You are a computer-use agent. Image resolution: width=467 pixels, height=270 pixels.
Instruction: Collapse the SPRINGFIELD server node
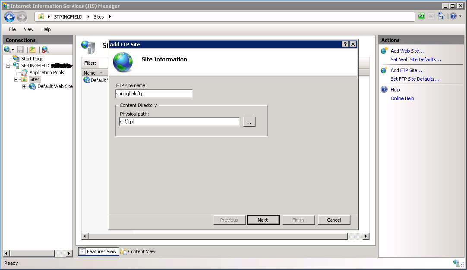click(8, 66)
